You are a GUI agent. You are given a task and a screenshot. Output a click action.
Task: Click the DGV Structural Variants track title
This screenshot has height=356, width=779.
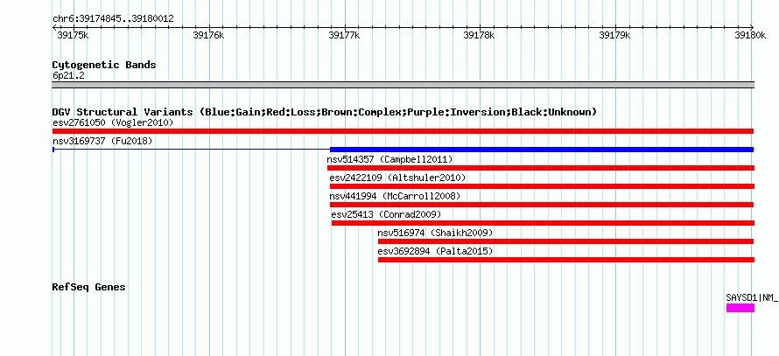tap(325, 112)
